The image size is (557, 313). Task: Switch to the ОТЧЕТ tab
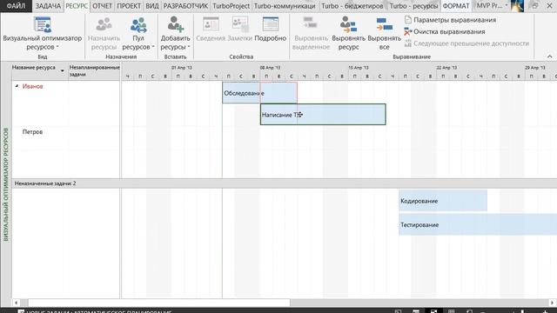pyautogui.click(x=103, y=6)
